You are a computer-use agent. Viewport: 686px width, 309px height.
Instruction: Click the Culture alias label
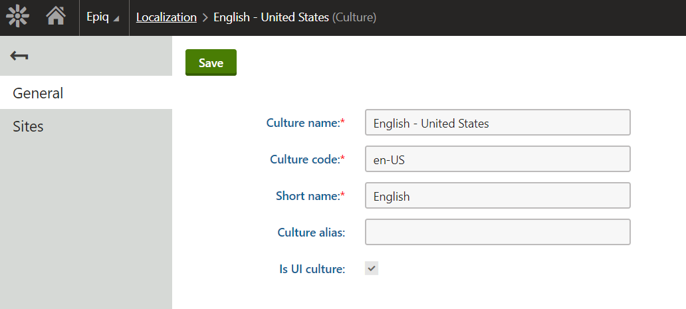(x=311, y=233)
